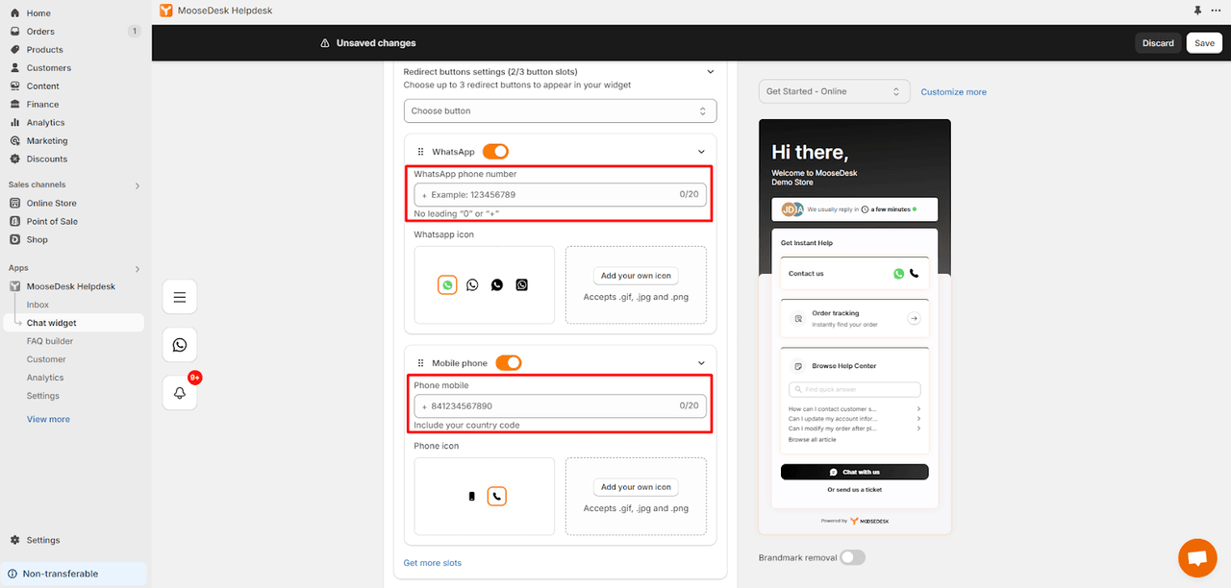Click the Find quick answer search box
The width and height of the screenshot is (1231, 588).
[x=854, y=390]
